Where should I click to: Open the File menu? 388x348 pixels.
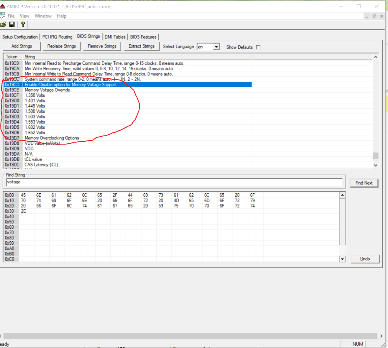[x=11, y=16]
